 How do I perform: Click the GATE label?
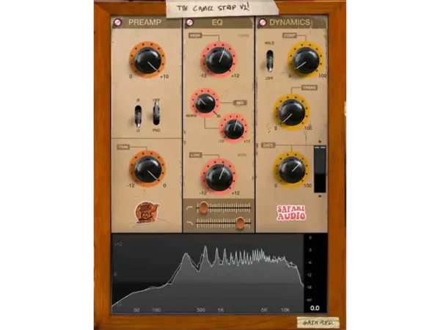coord(268,145)
